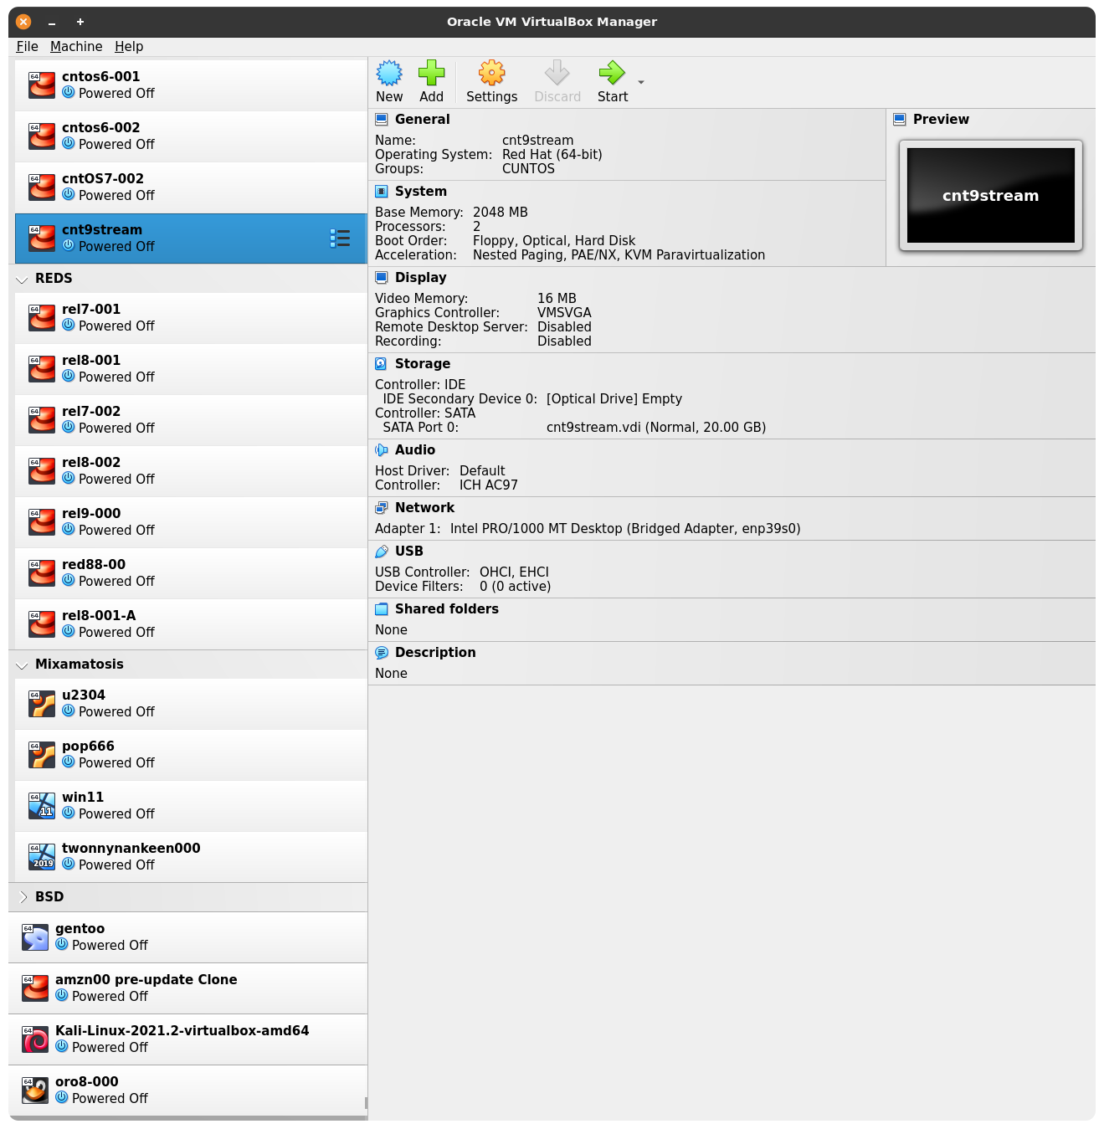This screenshot has width=1104, height=1129.
Task: Click the rel7-001 Red Hat icon
Action: click(x=42, y=318)
